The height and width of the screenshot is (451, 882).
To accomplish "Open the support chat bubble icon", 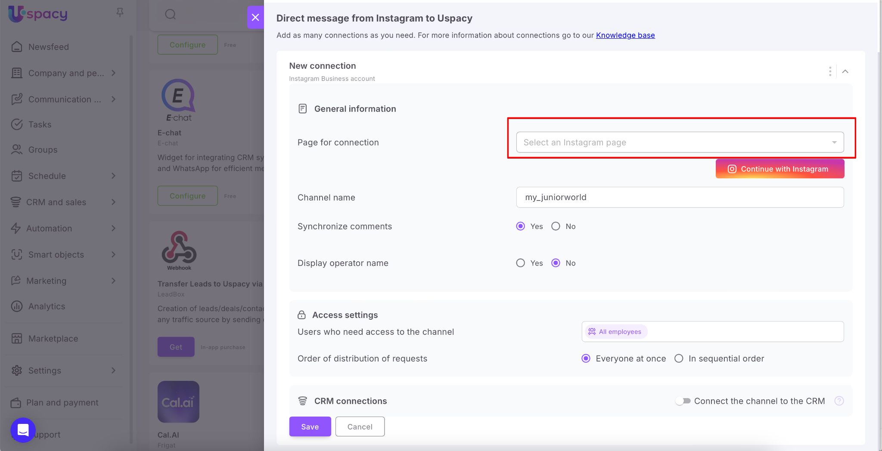I will (x=23, y=429).
